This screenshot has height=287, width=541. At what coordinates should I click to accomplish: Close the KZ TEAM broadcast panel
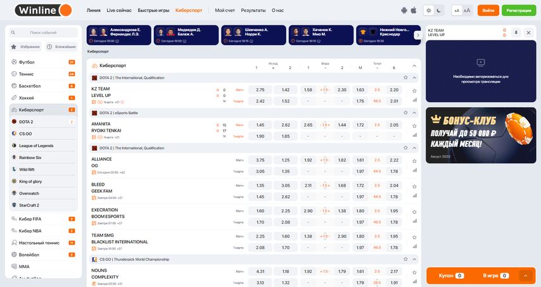click(528, 32)
